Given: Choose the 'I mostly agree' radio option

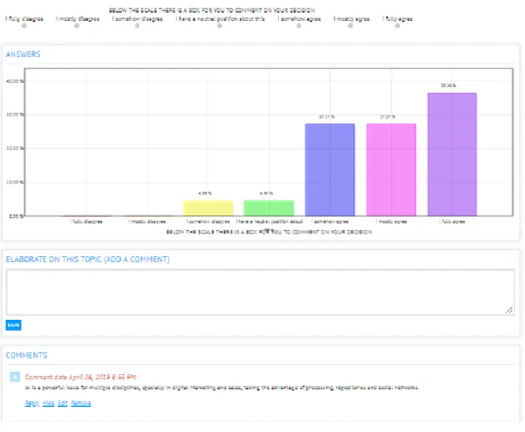Looking at the screenshot, I should click(351, 25).
